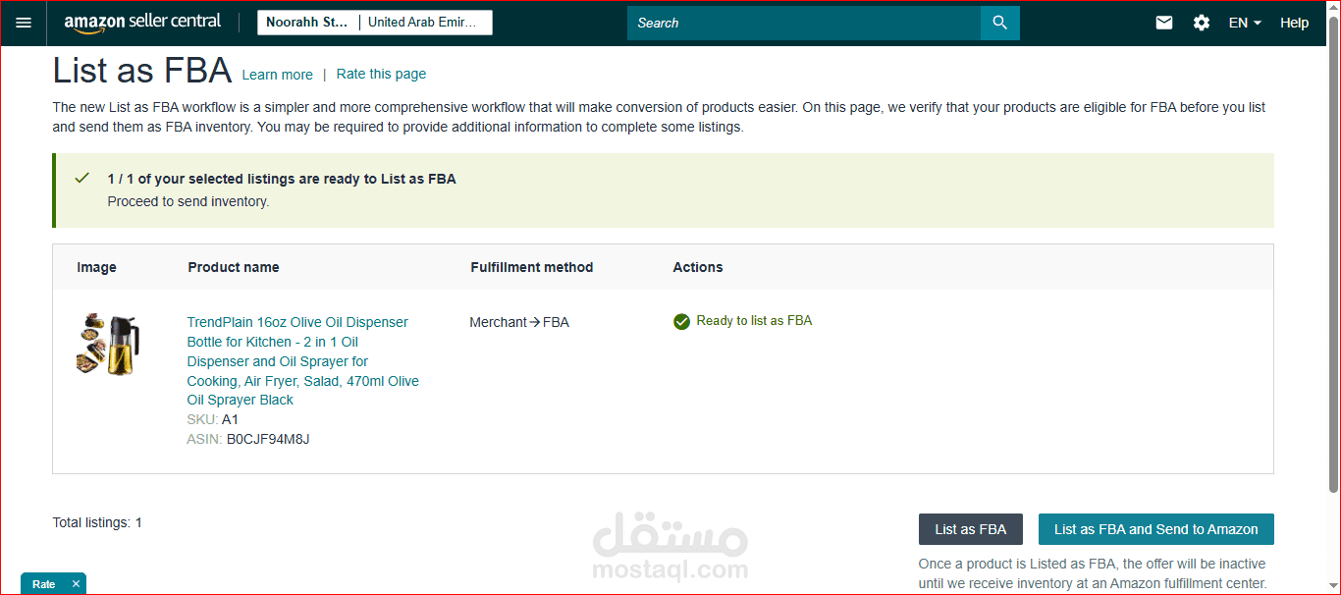The height and width of the screenshot is (595, 1341).
Task: Select the United Arab Emirates marketplace selector
Action: [x=424, y=23]
